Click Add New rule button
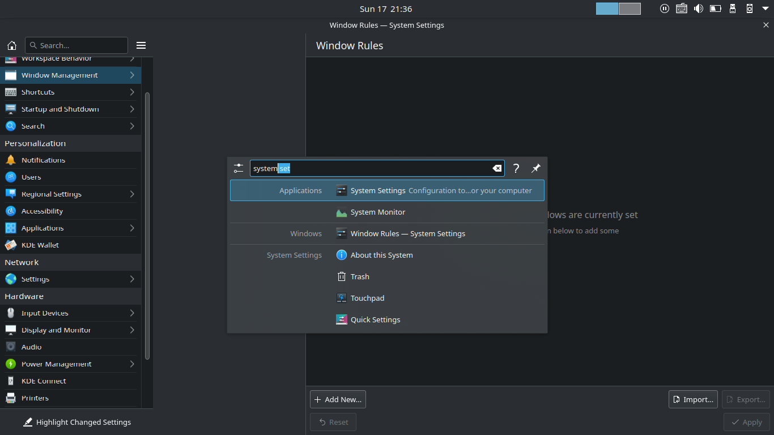The width and height of the screenshot is (774, 435). tap(338, 399)
